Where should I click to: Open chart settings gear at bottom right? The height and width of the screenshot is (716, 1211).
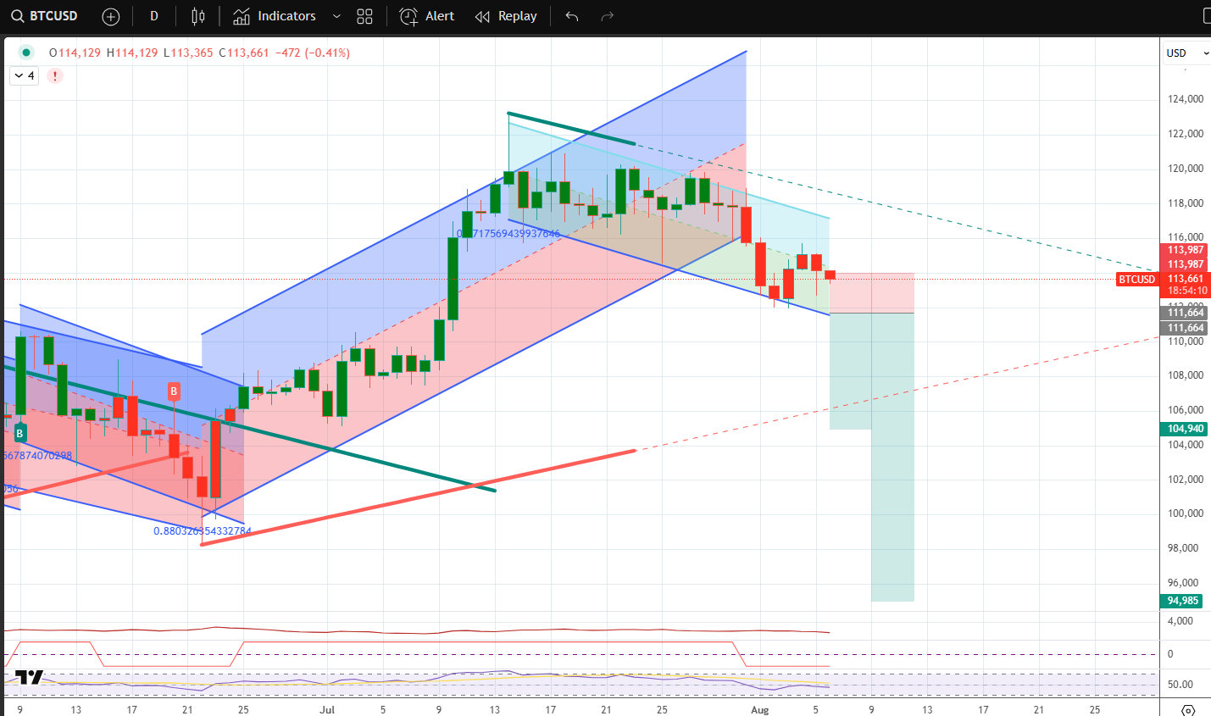pos(1188,709)
